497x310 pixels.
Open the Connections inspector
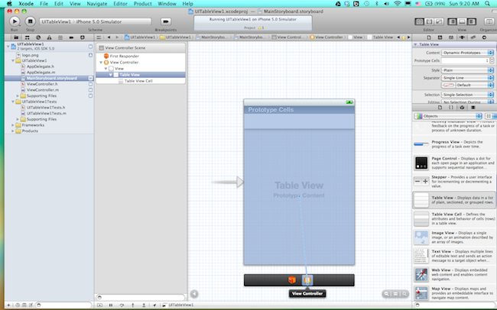coord(484,37)
